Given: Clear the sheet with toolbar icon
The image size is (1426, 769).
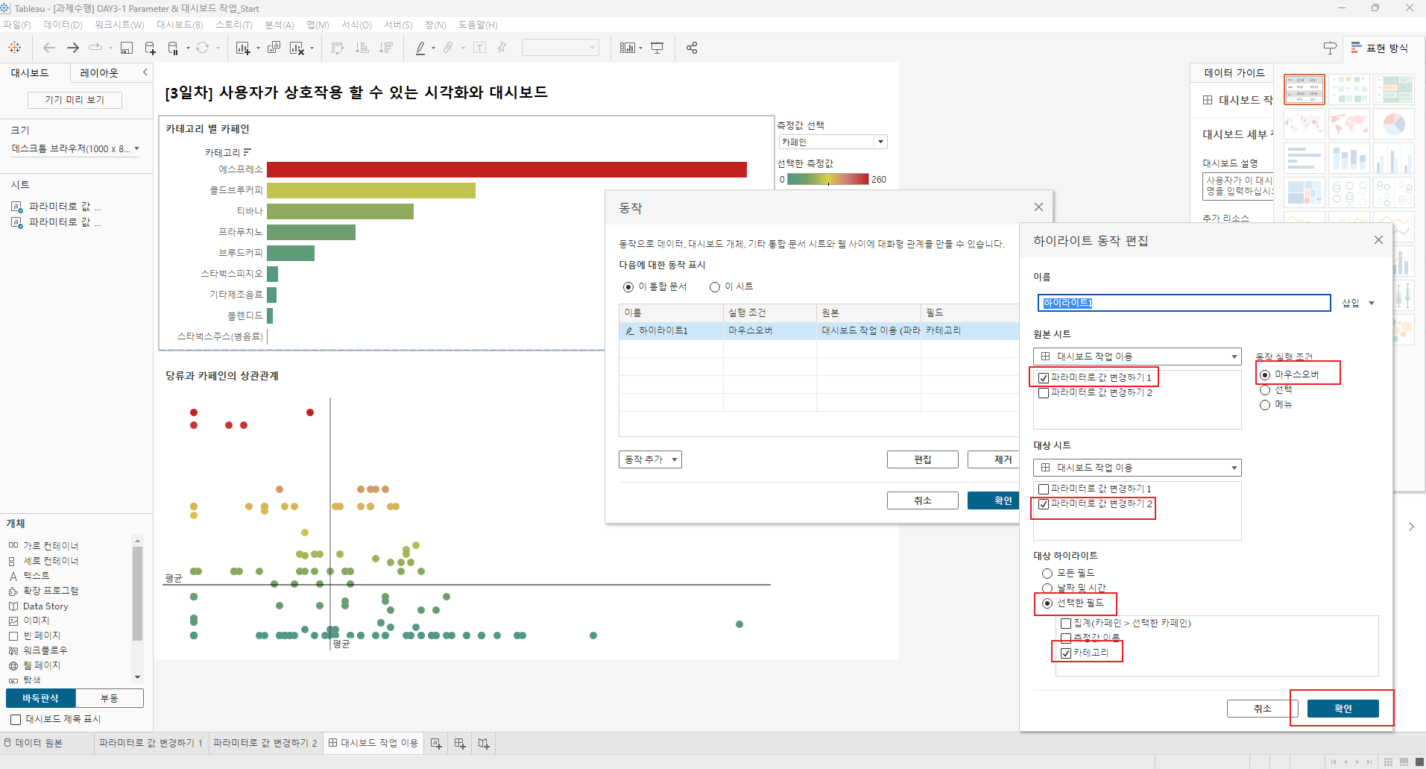Looking at the screenshot, I should pos(296,48).
